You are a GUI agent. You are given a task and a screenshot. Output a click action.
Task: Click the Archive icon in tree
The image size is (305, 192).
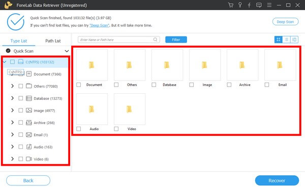point(29,123)
